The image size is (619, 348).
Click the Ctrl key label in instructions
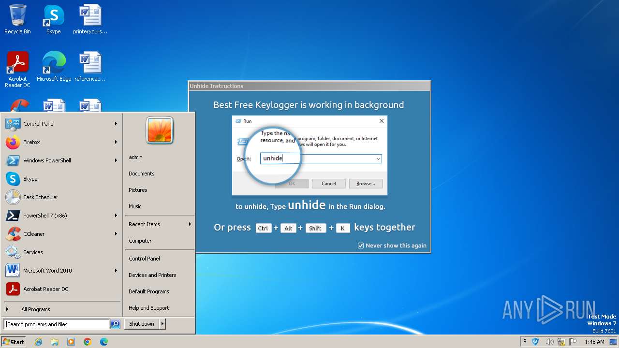coord(263,229)
